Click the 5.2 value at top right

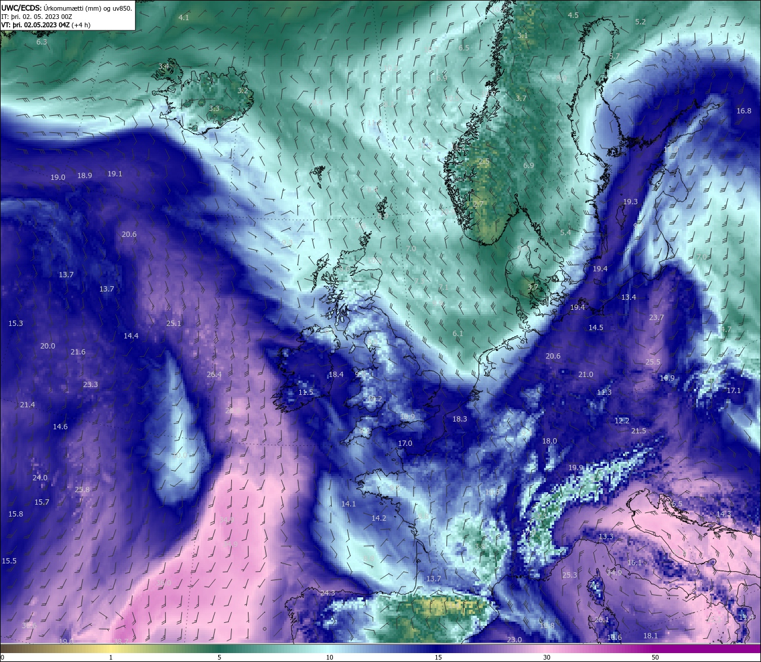640,22
